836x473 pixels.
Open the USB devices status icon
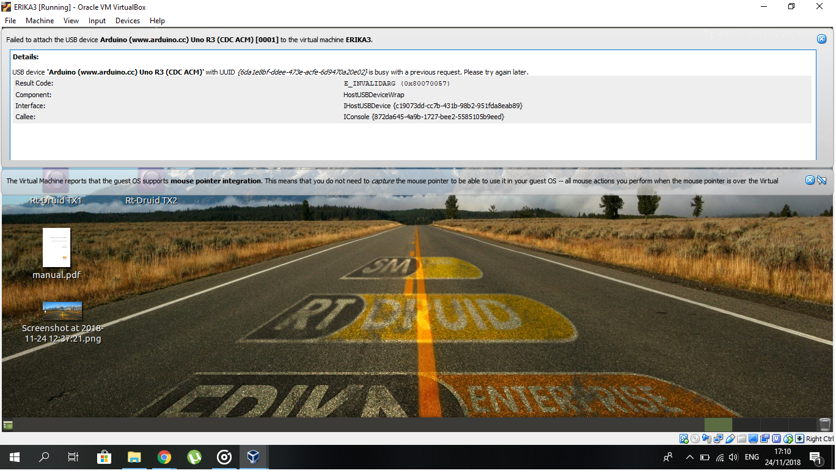point(730,439)
